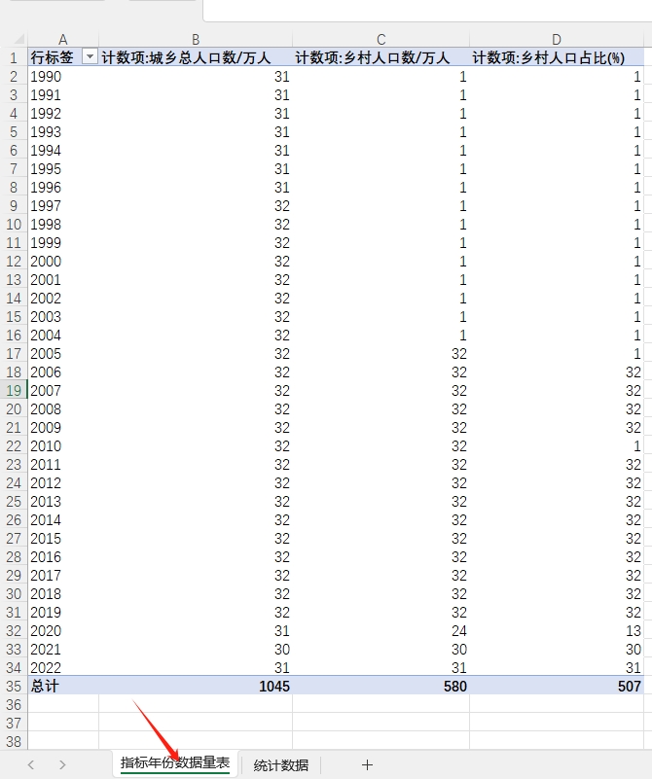652x779 pixels.
Task: Select the year 2007 cell
Action: (63, 391)
